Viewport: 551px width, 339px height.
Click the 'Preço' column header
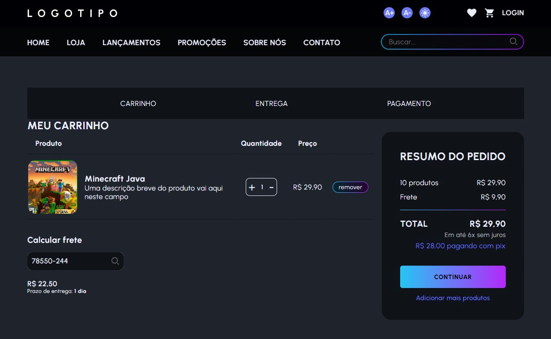click(308, 144)
